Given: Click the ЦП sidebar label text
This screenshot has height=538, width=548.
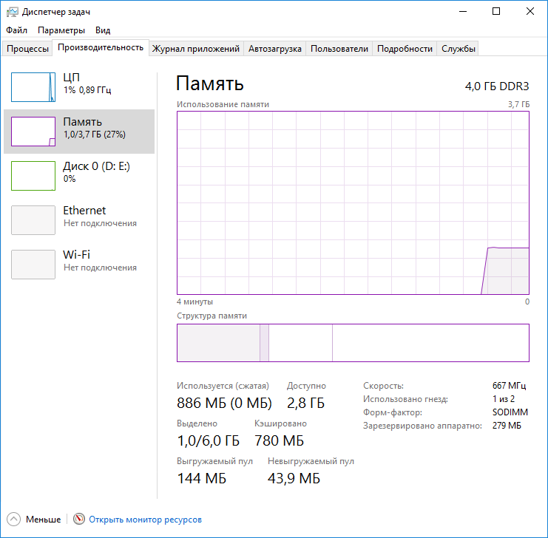Looking at the screenshot, I should [71, 77].
